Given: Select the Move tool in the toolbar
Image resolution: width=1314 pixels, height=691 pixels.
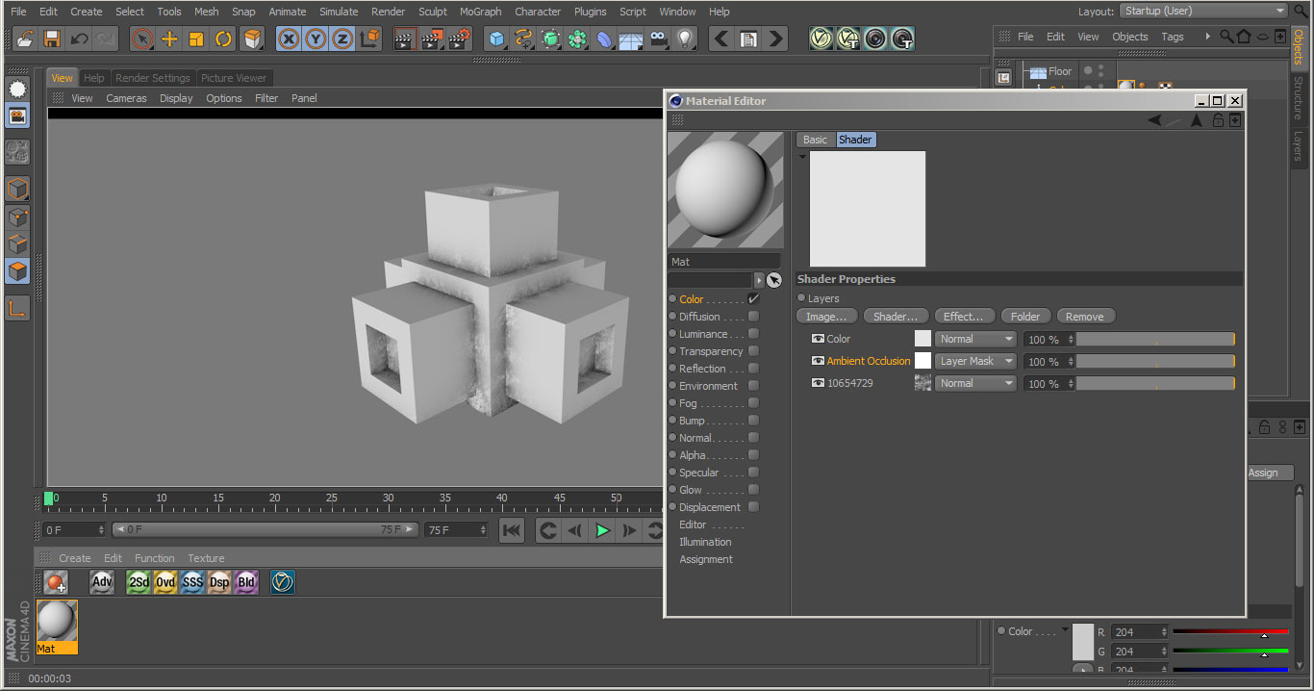Looking at the screenshot, I should point(169,39).
